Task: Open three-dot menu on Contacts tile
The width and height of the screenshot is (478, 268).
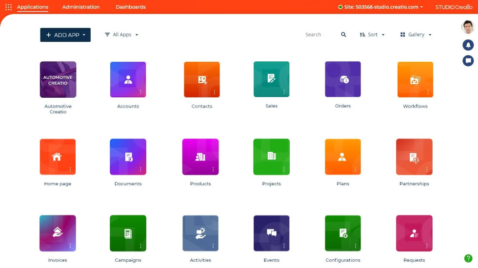Action: click(x=214, y=92)
